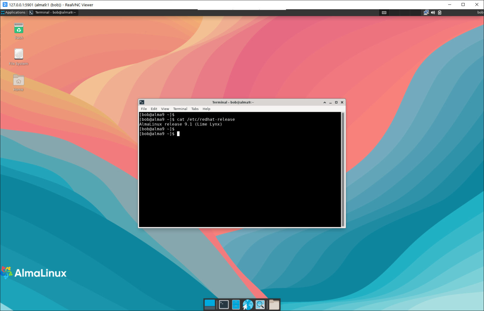The width and height of the screenshot is (484, 311).
Task: Open the Trash desktop icon
Action: click(x=19, y=31)
